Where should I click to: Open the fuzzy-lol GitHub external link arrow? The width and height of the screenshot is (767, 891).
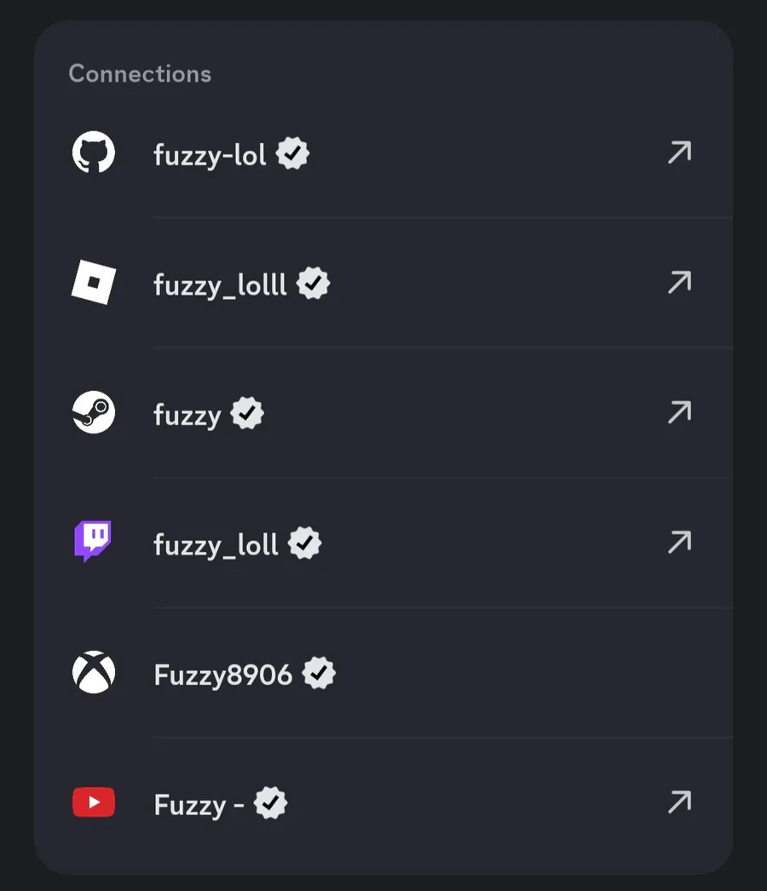679,152
